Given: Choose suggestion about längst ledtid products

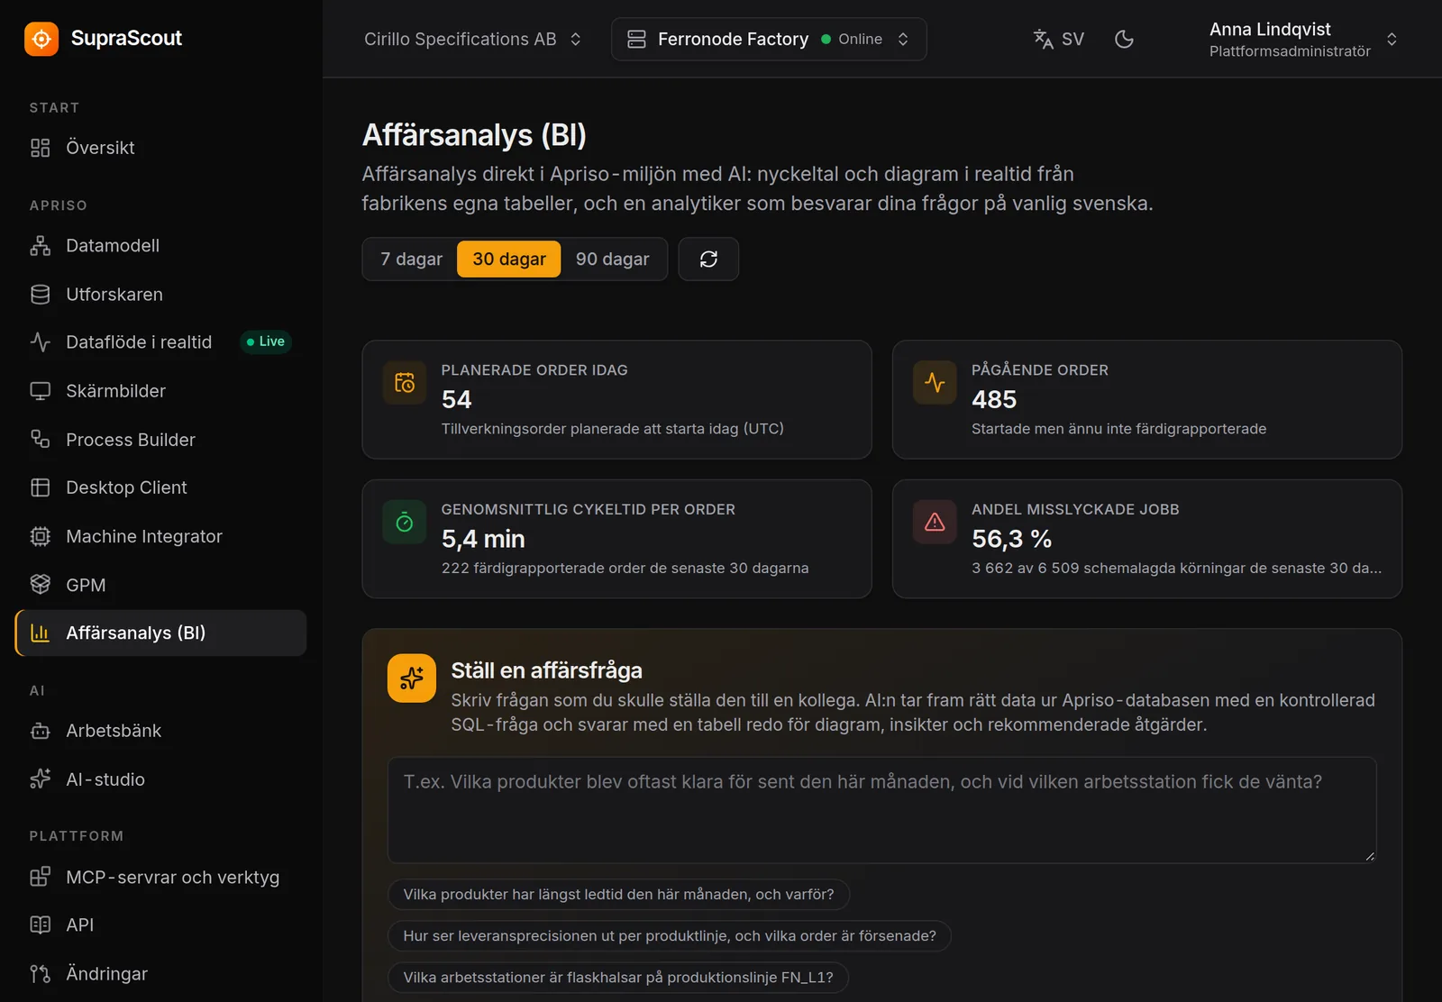Looking at the screenshot, I should [x=618, y=894].
